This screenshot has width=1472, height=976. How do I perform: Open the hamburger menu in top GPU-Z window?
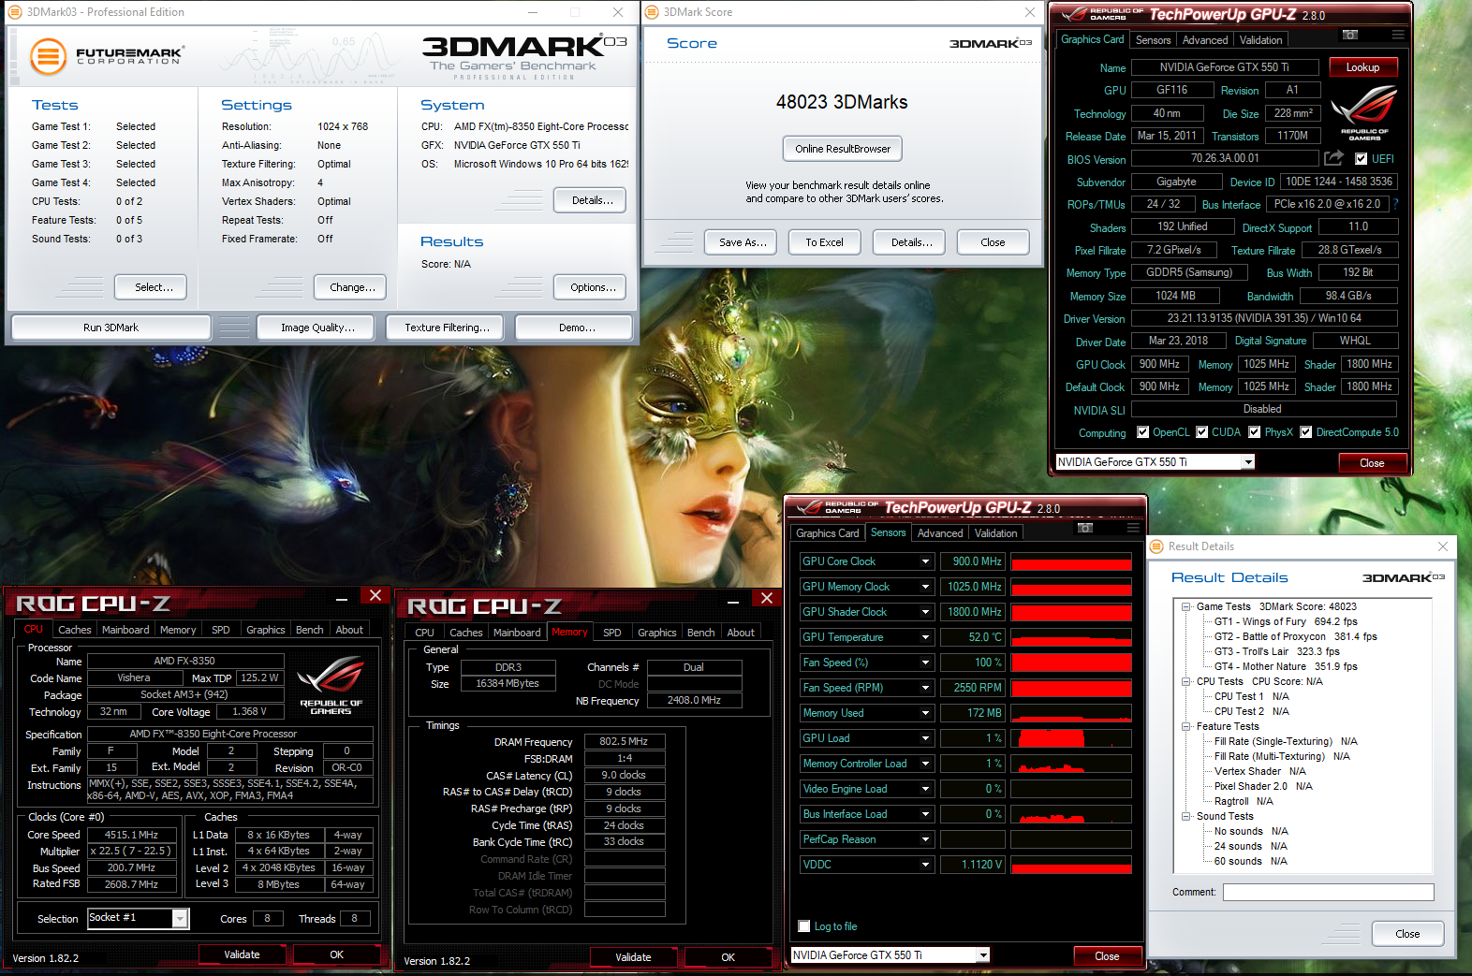coord(1398,35)
